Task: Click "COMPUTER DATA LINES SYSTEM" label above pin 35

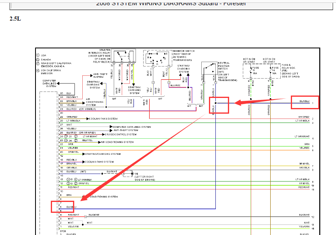Action: tap(49, 83)
